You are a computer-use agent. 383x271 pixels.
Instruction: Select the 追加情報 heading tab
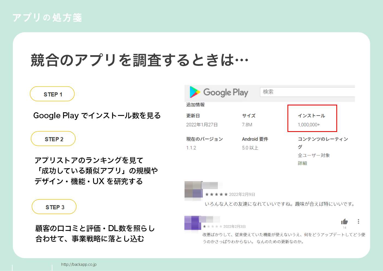pos(195,105)
